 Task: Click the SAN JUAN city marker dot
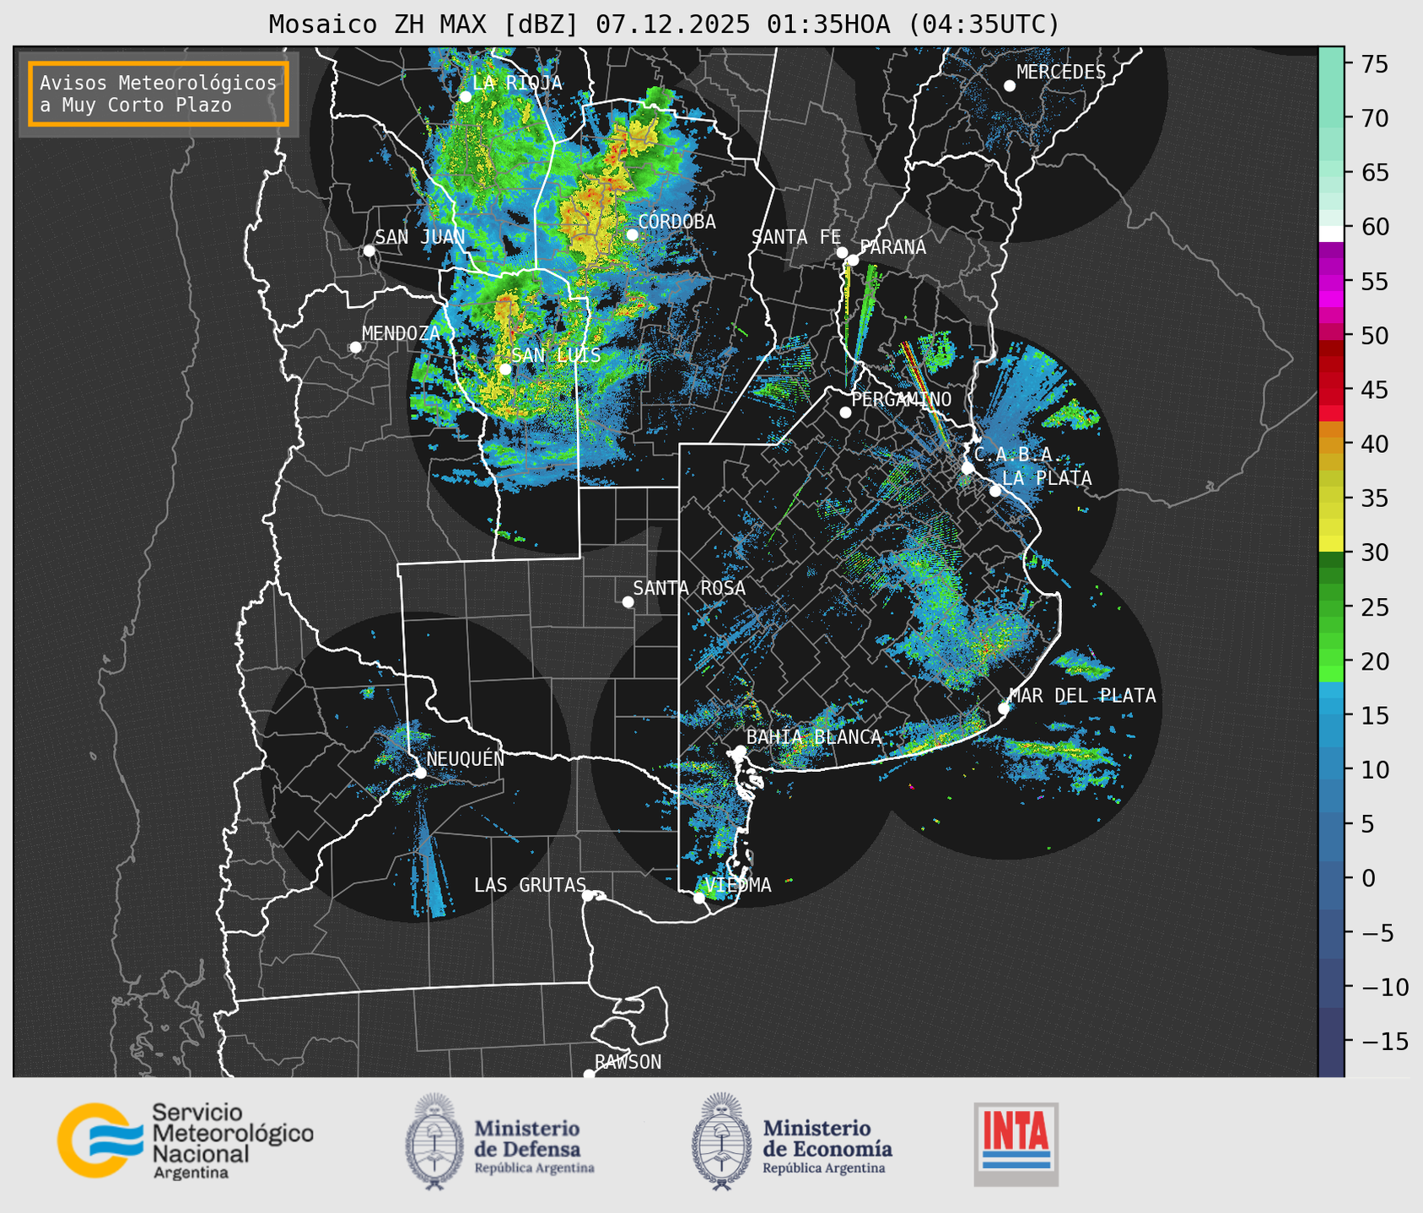369,251
